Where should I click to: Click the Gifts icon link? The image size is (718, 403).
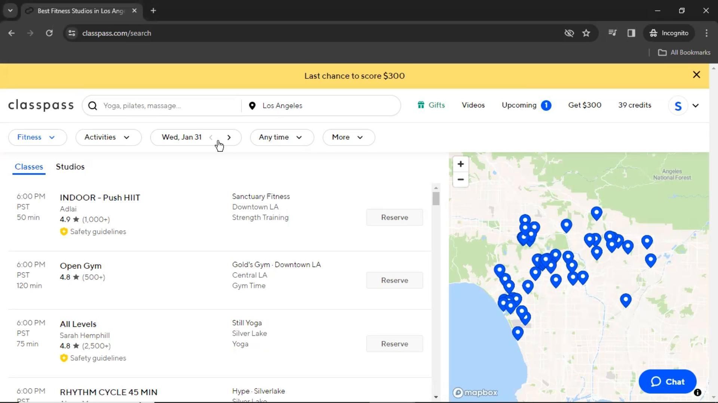pyautogui.click(x=421, y=105)
